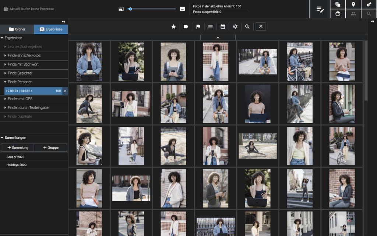The height and width of the screenshot is (236, 377).
Task: Select the Ergebnisse tab
Action: (x=51, y=29)
